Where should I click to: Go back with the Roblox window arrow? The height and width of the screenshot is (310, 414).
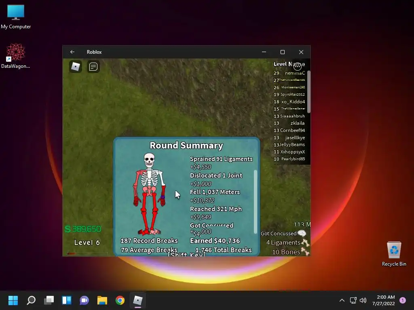(x=72, y=52)
